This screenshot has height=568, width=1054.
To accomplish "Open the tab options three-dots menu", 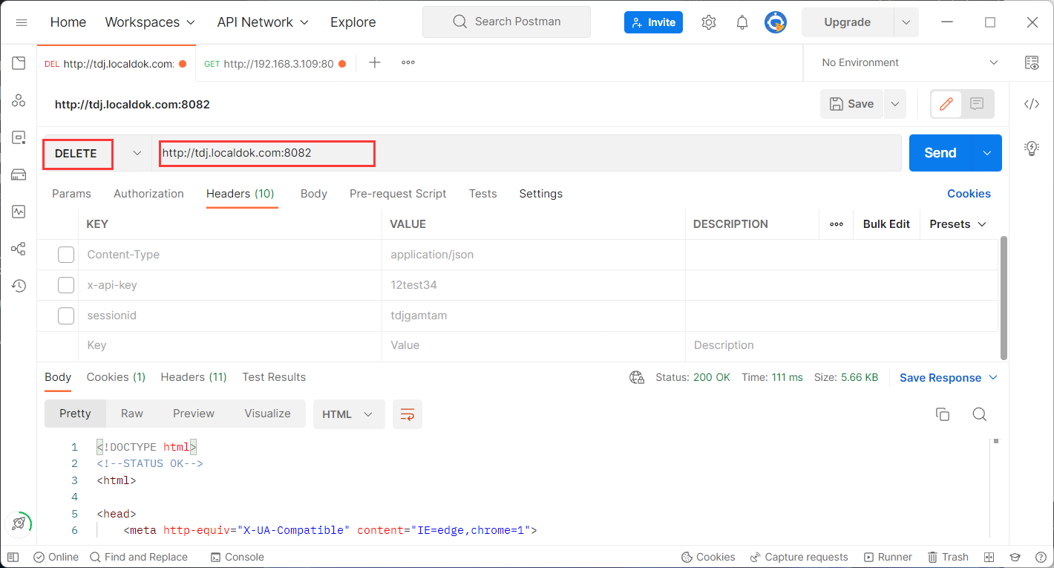I will (x=408, y=62).
